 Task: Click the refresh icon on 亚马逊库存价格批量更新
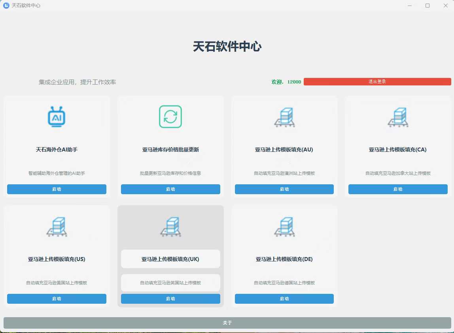point(170,117)
